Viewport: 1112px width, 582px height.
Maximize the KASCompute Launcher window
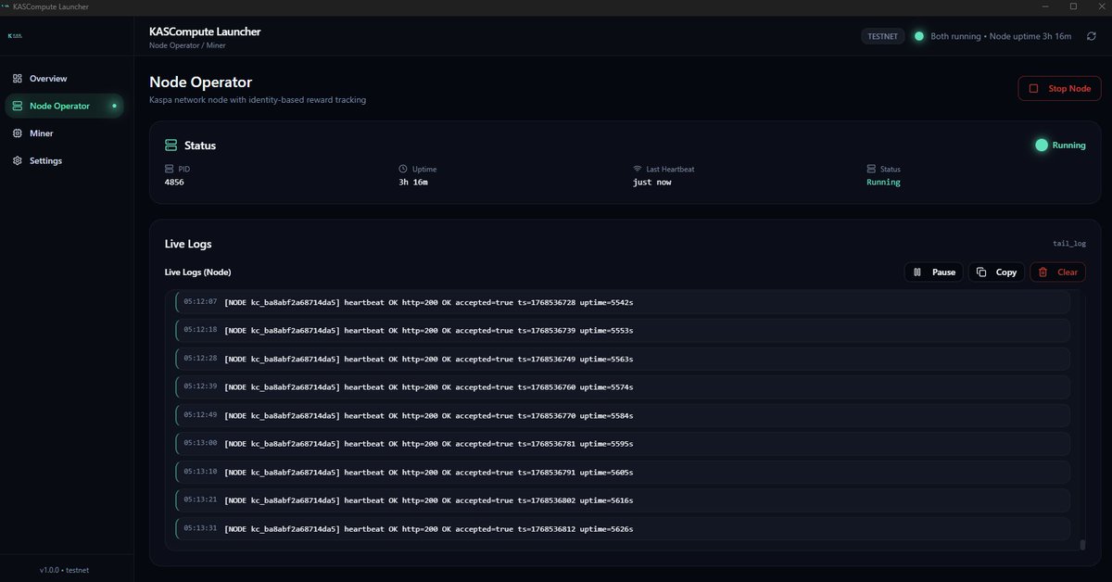(x=1073, y=6)
